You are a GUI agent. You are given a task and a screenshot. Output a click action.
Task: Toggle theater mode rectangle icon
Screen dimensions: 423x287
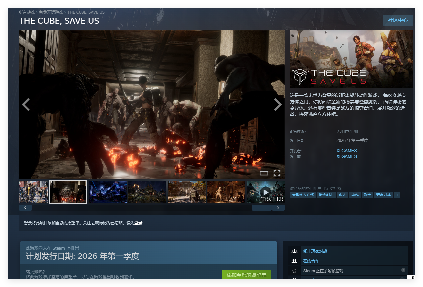click(x=264, y=173)
